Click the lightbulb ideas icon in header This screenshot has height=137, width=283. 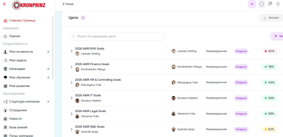[278, 4]
